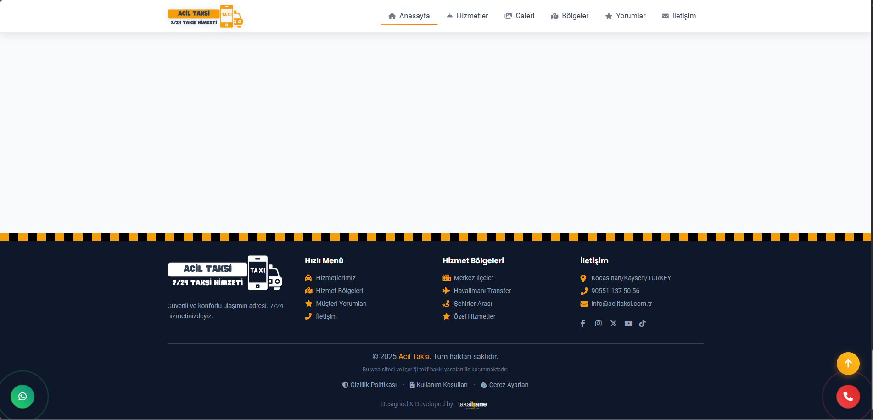Open the YouTube channel icon

628,323
